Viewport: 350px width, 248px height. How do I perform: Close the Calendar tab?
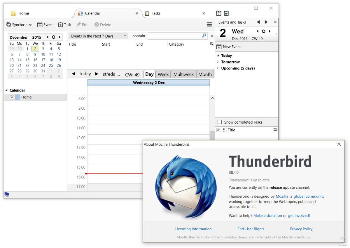[137, 13]
